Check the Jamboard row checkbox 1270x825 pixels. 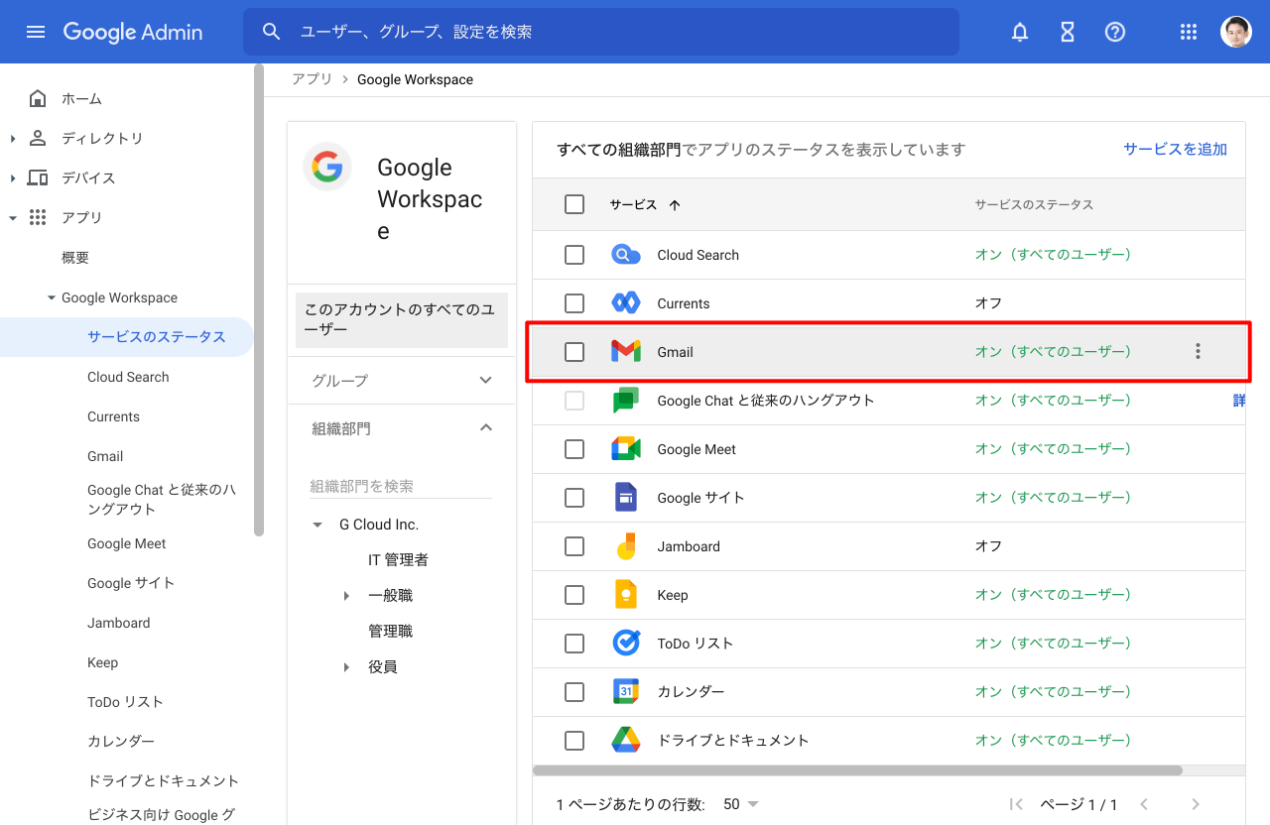[x=574, y=546]
